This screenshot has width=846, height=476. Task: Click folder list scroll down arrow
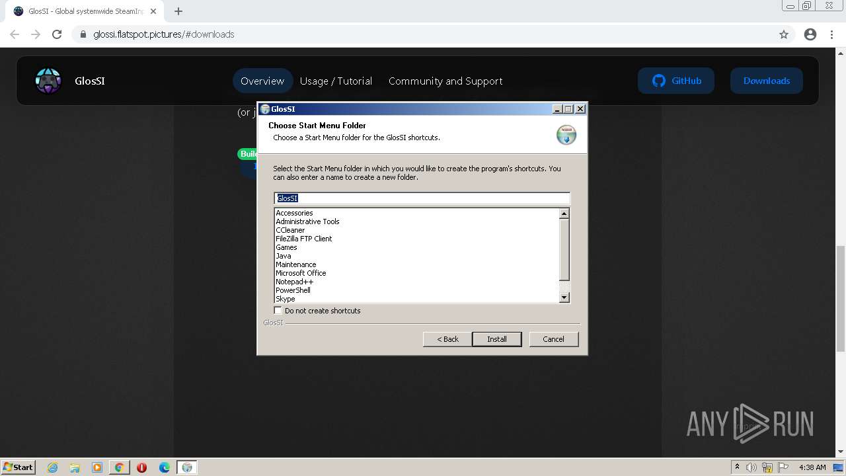click(564, 297)
